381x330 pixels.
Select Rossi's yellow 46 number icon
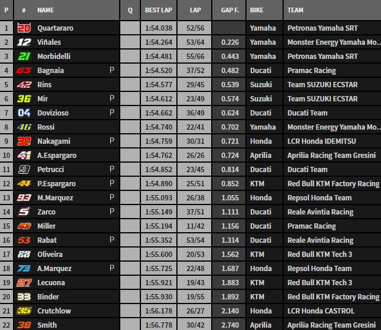pos(24,127)
